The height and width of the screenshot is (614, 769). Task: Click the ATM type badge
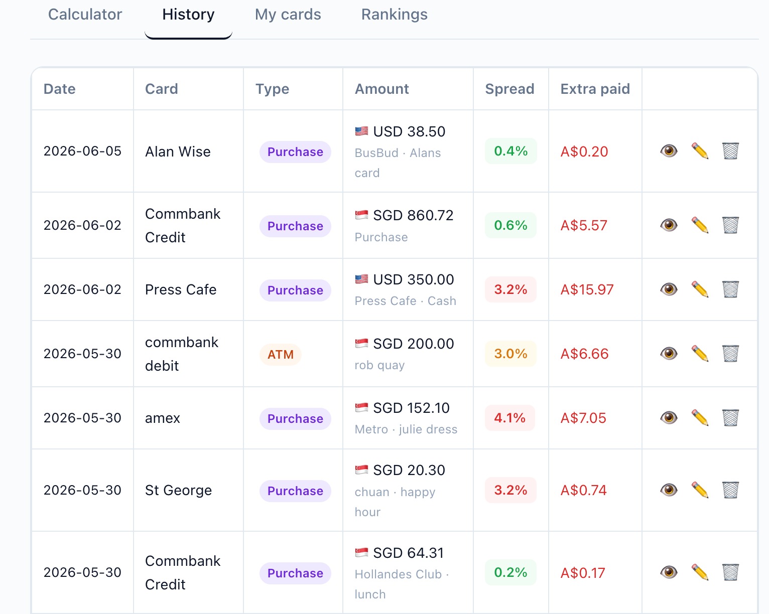point(280,355)
